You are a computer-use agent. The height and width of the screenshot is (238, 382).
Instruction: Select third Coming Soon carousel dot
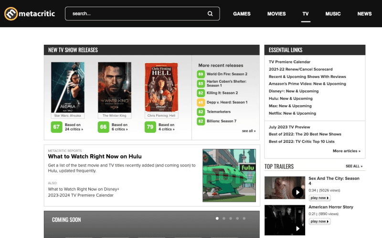[231, 218]
